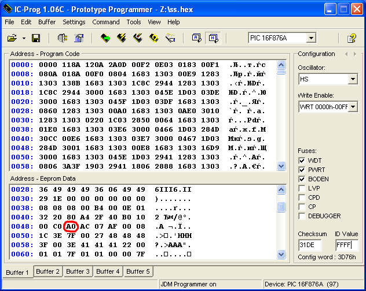Open the View menu
Image resolution: width=366 pixels, height=291 pixels.
coord(154,22)
